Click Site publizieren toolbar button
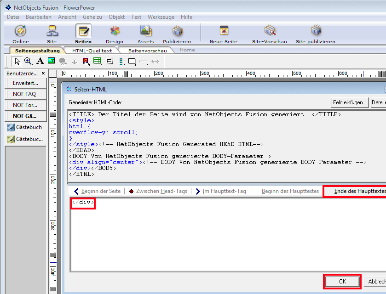386x294 pixels. click(315, 34)
